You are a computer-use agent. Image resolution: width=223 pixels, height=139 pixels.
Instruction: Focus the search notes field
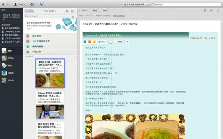click(187, 5)
